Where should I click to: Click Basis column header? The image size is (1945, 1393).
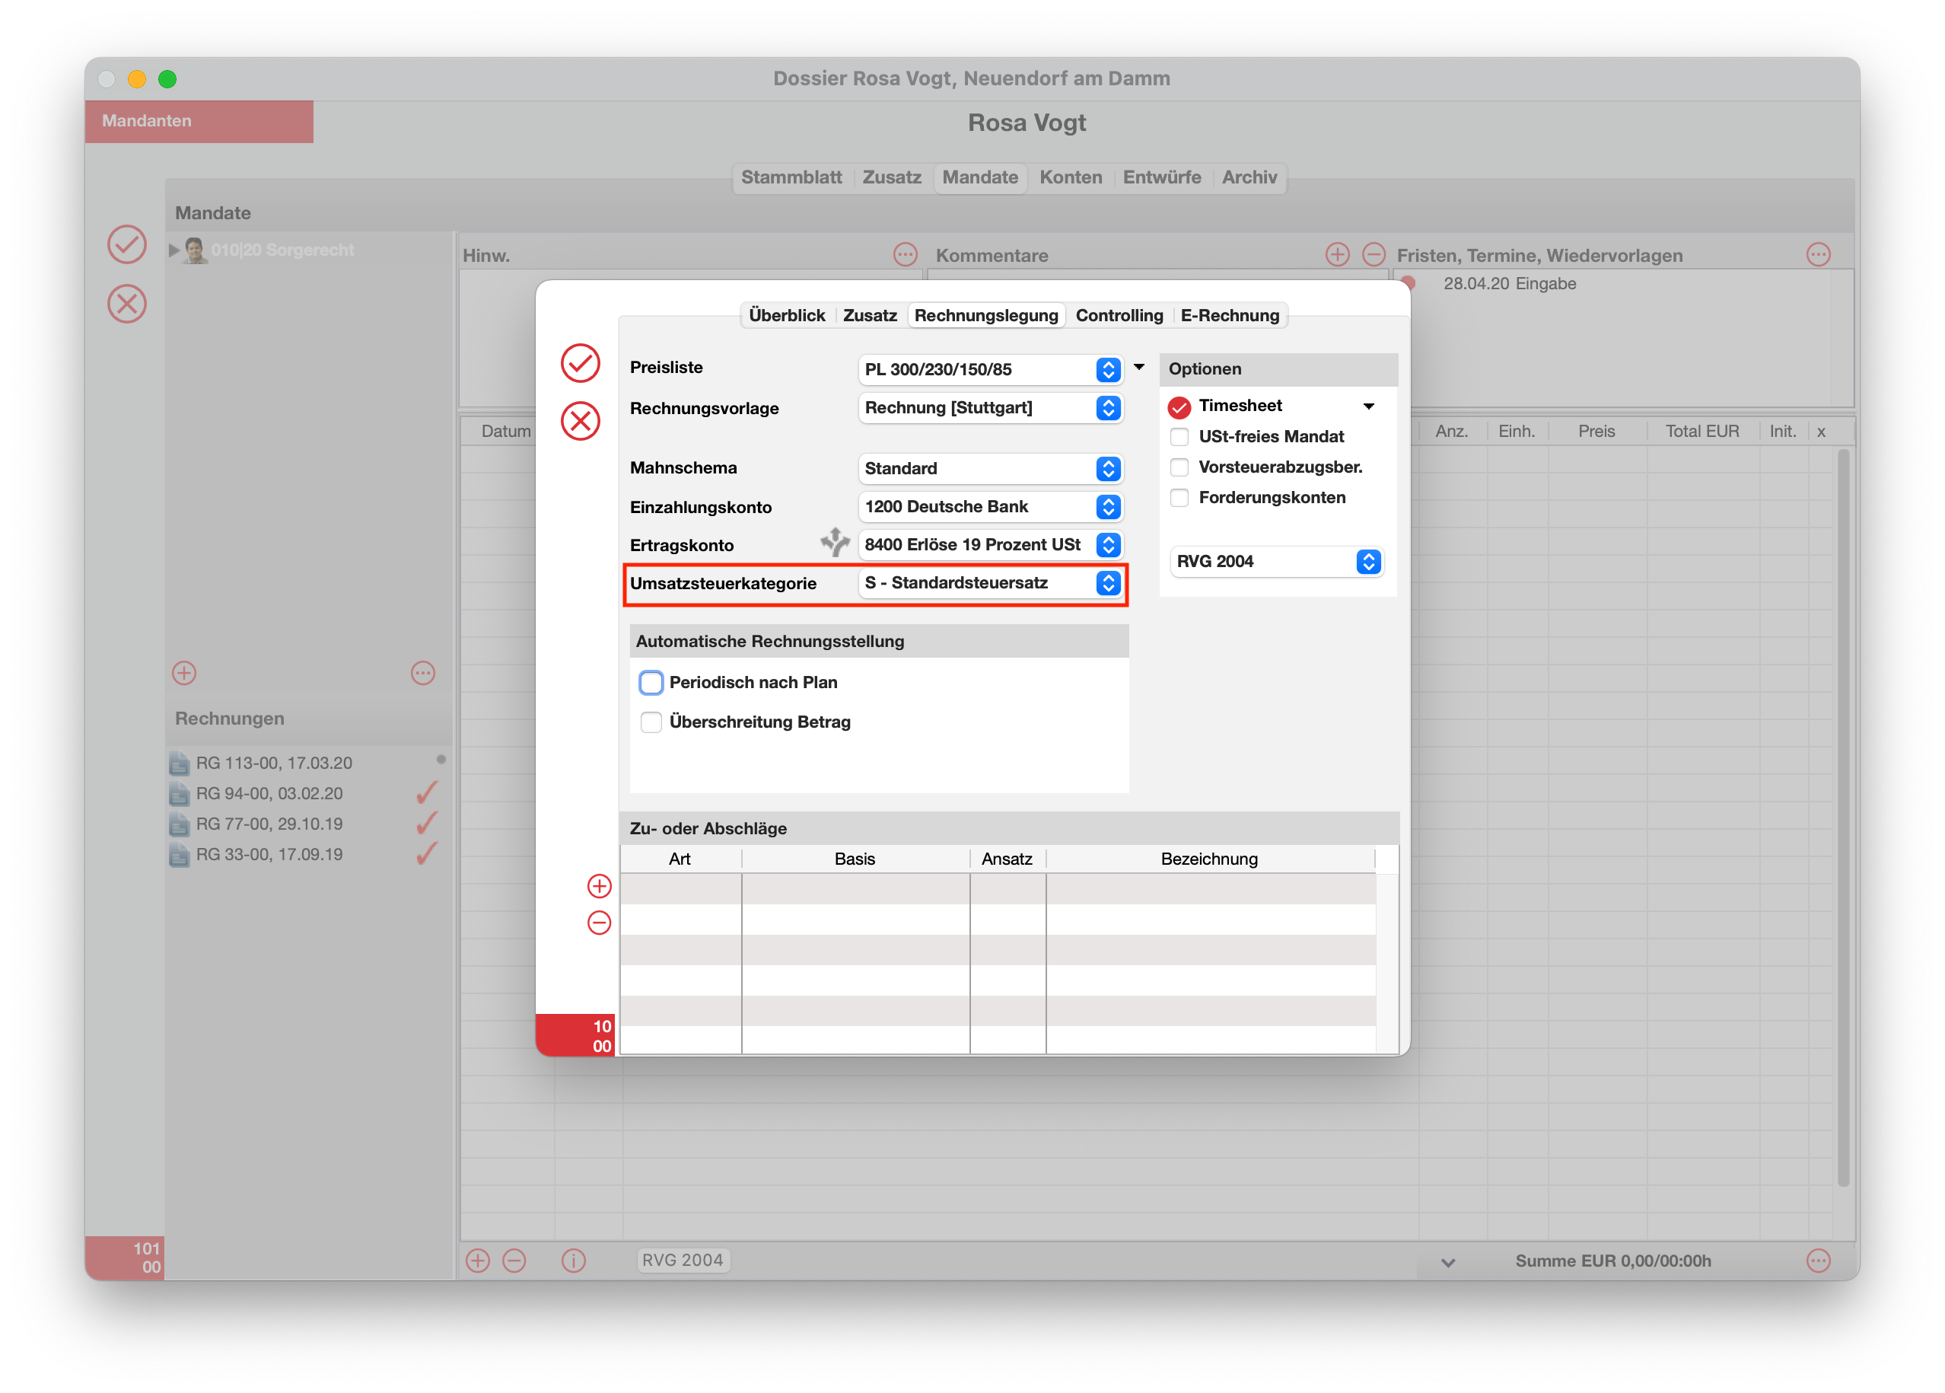tap(855, 859)
